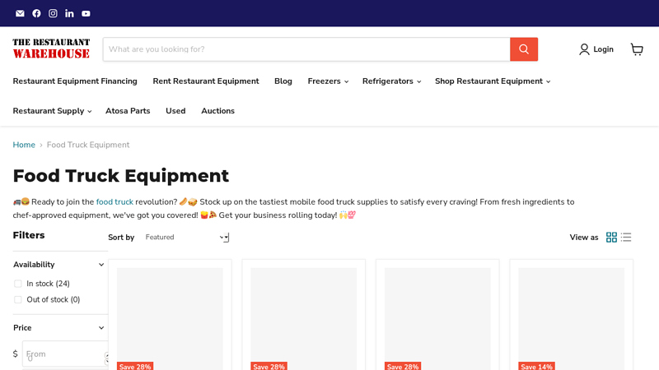Click the orange search magnifier button

tap(523, 49)
